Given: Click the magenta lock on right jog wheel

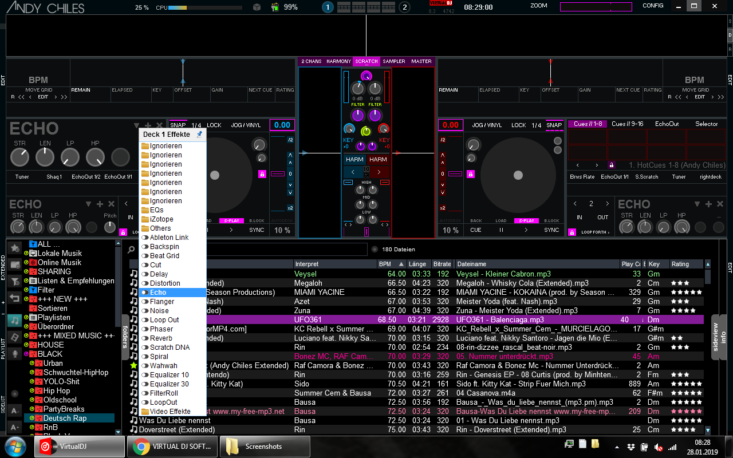Looking at the screenshot, I should point(471,174).
